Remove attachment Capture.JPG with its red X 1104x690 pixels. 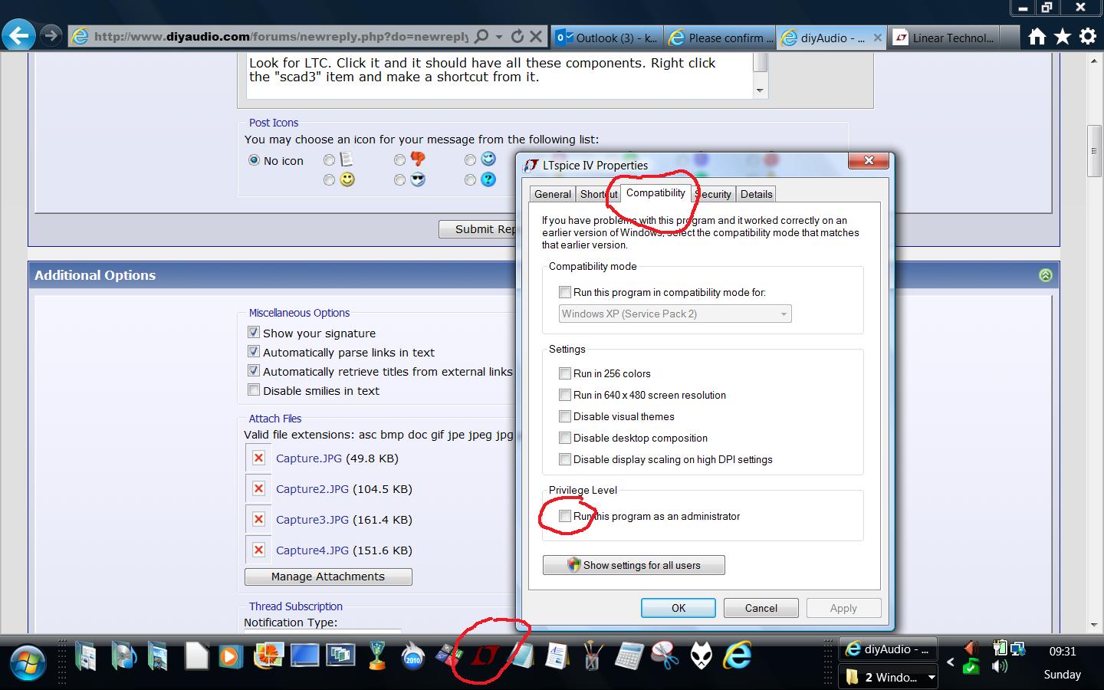258,458
